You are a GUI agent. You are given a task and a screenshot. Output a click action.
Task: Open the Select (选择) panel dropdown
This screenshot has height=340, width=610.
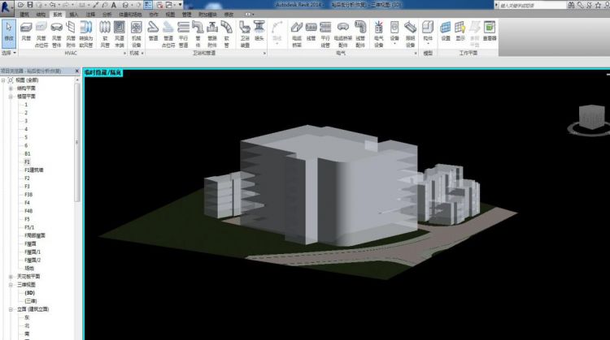click(9, 53)
